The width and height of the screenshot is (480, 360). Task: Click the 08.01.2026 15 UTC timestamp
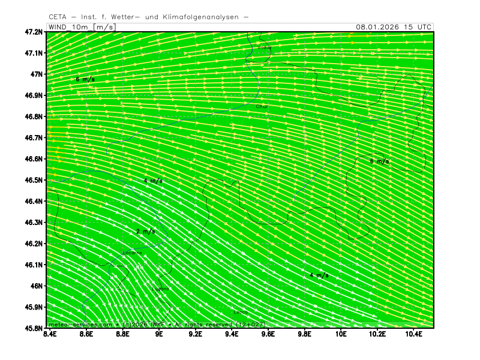[x=393, y=27]
